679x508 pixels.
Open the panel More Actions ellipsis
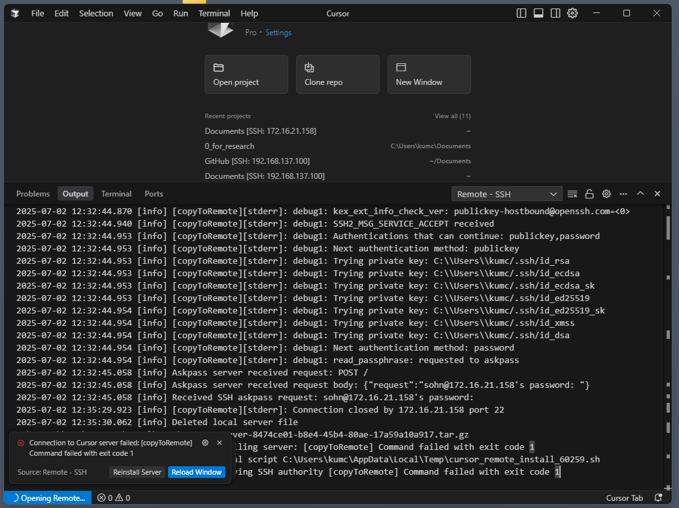click(623, 194)
